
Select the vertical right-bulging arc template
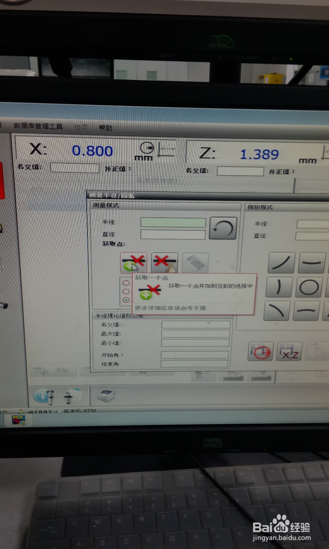[279, 287]
